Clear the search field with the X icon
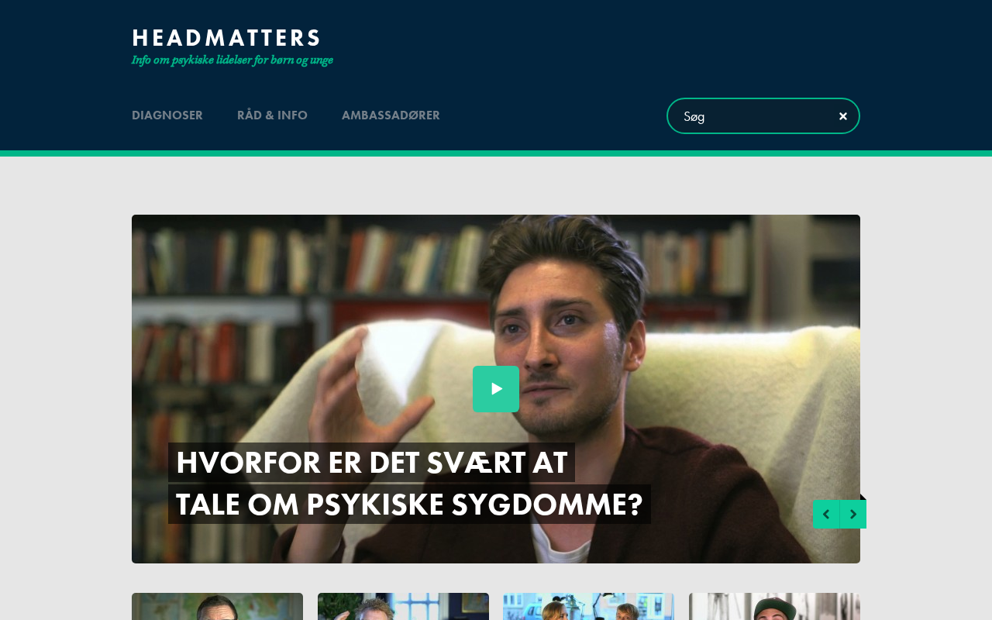 tap(843, 116)
